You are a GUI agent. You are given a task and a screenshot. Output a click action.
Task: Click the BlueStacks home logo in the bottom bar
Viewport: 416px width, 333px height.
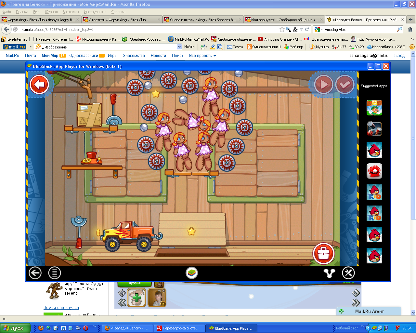192,273
